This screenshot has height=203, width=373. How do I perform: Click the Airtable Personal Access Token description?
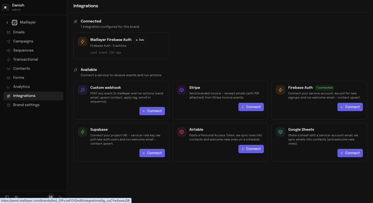(226, 137)
